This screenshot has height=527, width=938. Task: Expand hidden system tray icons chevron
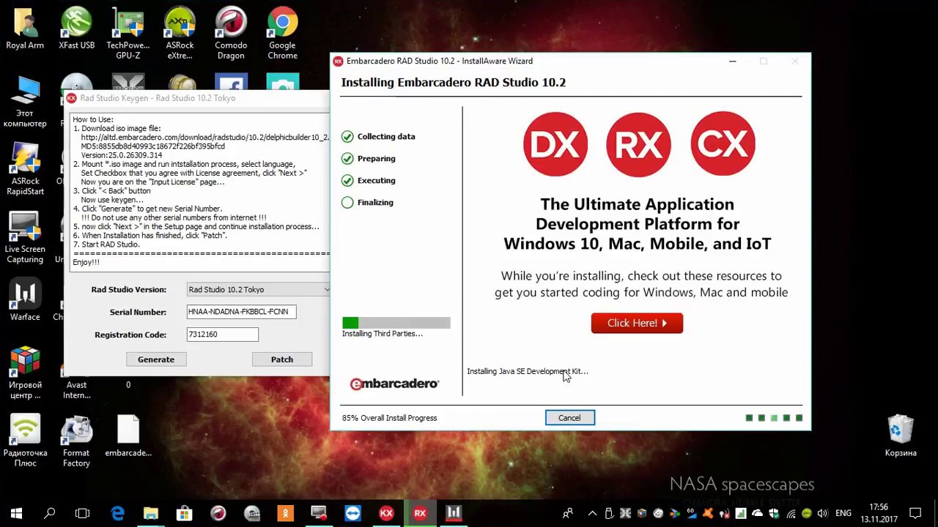(592, 513)
